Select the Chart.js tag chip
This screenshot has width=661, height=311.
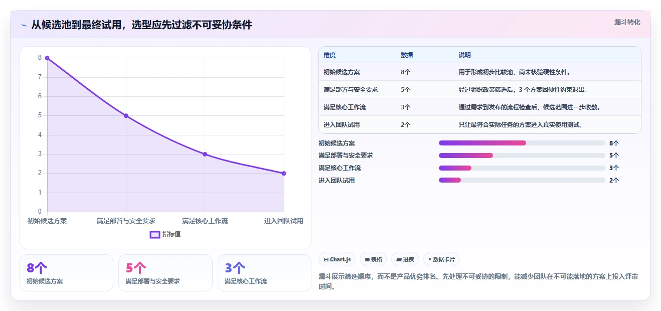pos(338,259)
